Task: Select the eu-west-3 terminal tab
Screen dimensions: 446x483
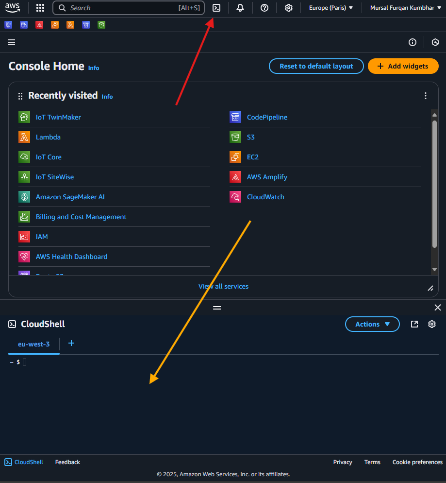Action: 34,344
